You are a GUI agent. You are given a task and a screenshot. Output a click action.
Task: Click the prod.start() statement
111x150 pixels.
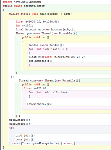[x=20, y=120]
